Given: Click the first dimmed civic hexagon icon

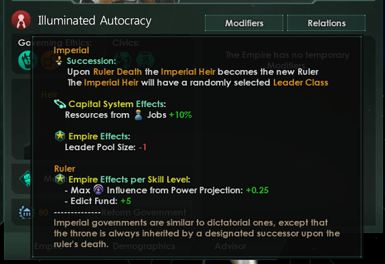Looking at the screenshot, I should pos(123,60).
